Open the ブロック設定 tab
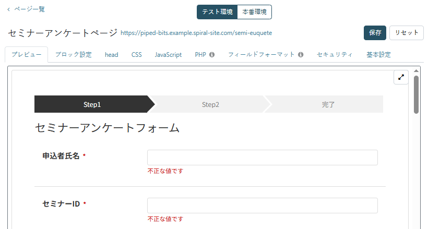The width and height of the screenshot is (428, 229). click(x=74, y=55)
